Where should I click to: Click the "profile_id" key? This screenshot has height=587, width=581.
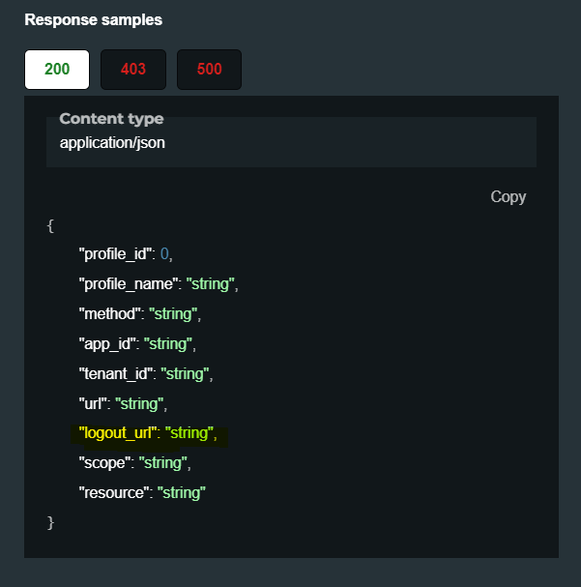click(117, 254)
